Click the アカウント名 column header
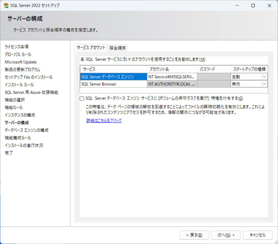Screen dimensions: 278x244 (x=172, y=69)
